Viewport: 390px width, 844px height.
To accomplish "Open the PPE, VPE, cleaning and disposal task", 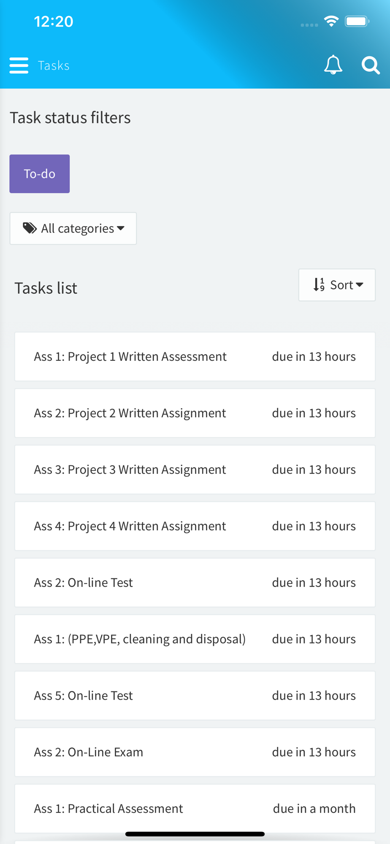I will coord(195,639).
